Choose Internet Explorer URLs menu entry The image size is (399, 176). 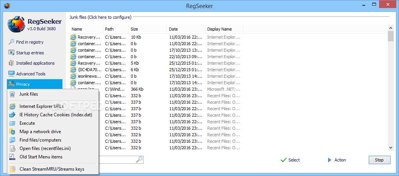coord(53,106)
